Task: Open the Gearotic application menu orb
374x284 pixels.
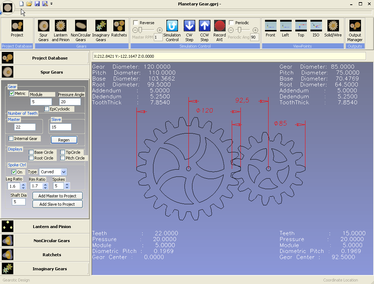Action: pyautogui.click(x=7, y=8)
